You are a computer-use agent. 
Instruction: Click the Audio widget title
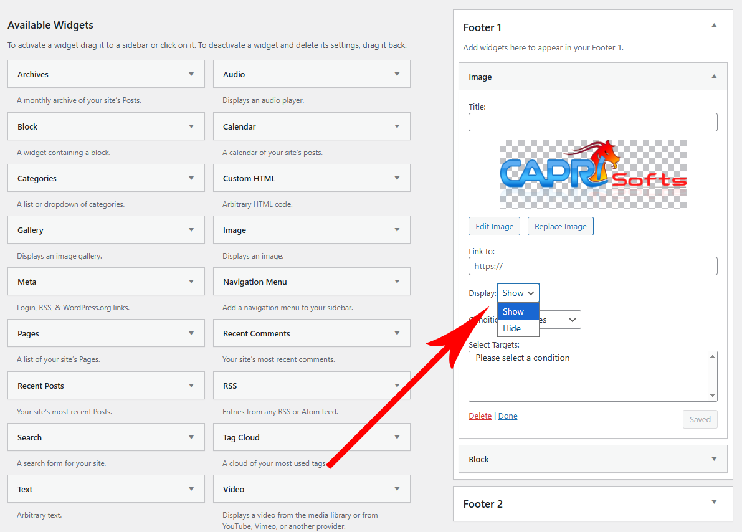pyautogui.click(x=234, y=74)
